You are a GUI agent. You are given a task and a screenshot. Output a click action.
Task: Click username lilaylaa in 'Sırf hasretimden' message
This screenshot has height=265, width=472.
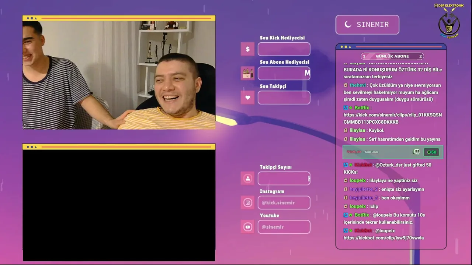click(x=357, y=139)
